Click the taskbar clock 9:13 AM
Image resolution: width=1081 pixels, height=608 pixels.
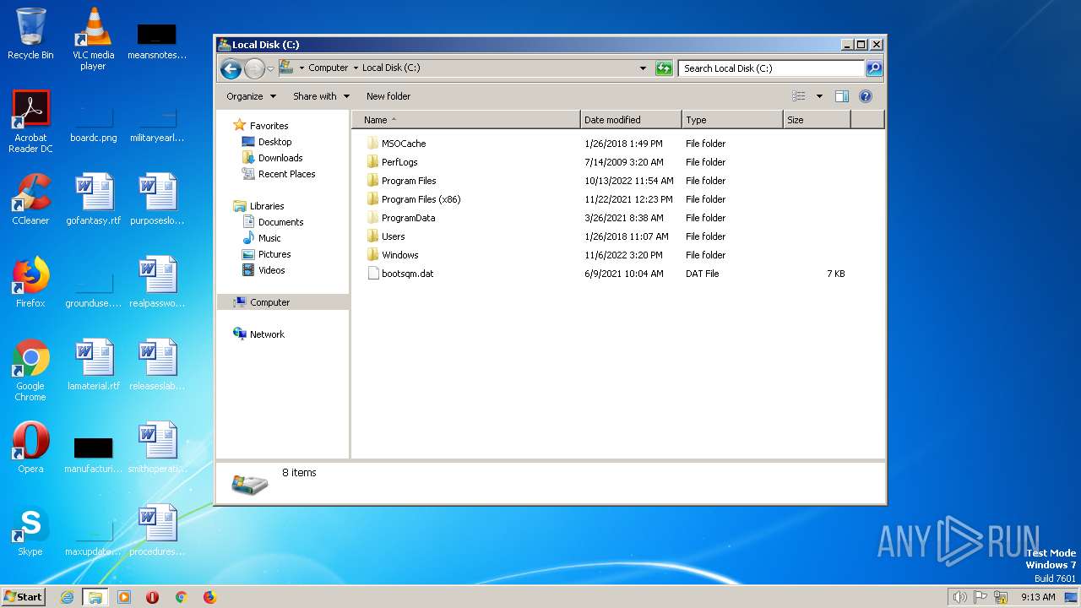pyautogui.click(x=1038, y=597)
